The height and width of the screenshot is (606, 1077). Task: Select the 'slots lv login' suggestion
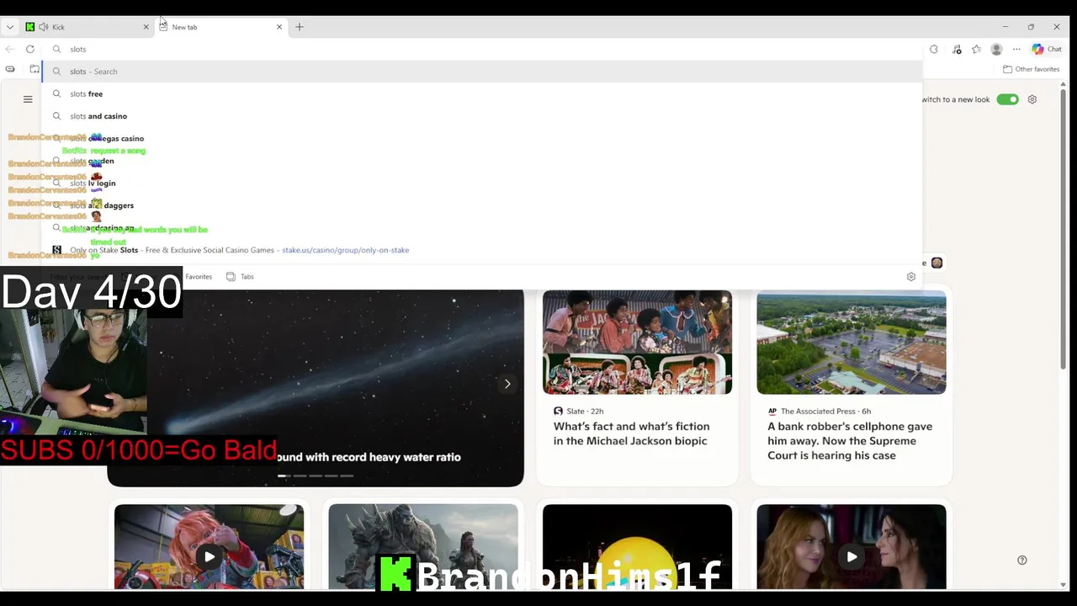pos(482,183)
